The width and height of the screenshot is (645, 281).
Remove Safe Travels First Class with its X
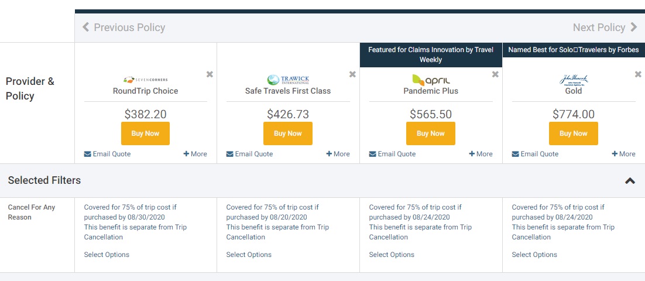(x=352, y=74)
